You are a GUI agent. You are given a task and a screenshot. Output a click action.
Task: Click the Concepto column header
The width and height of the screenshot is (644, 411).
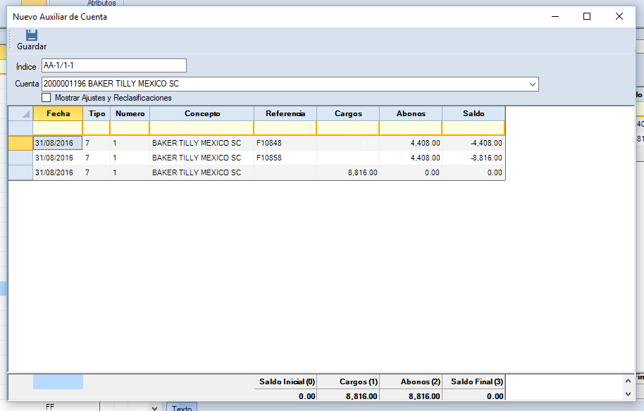pyautogui.click(x=202, y=113)
